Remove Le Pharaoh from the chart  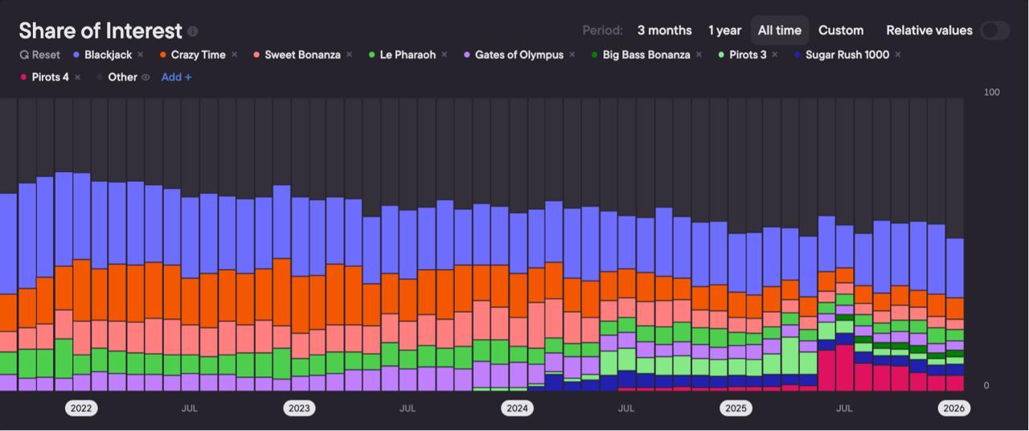pos(445,55)
